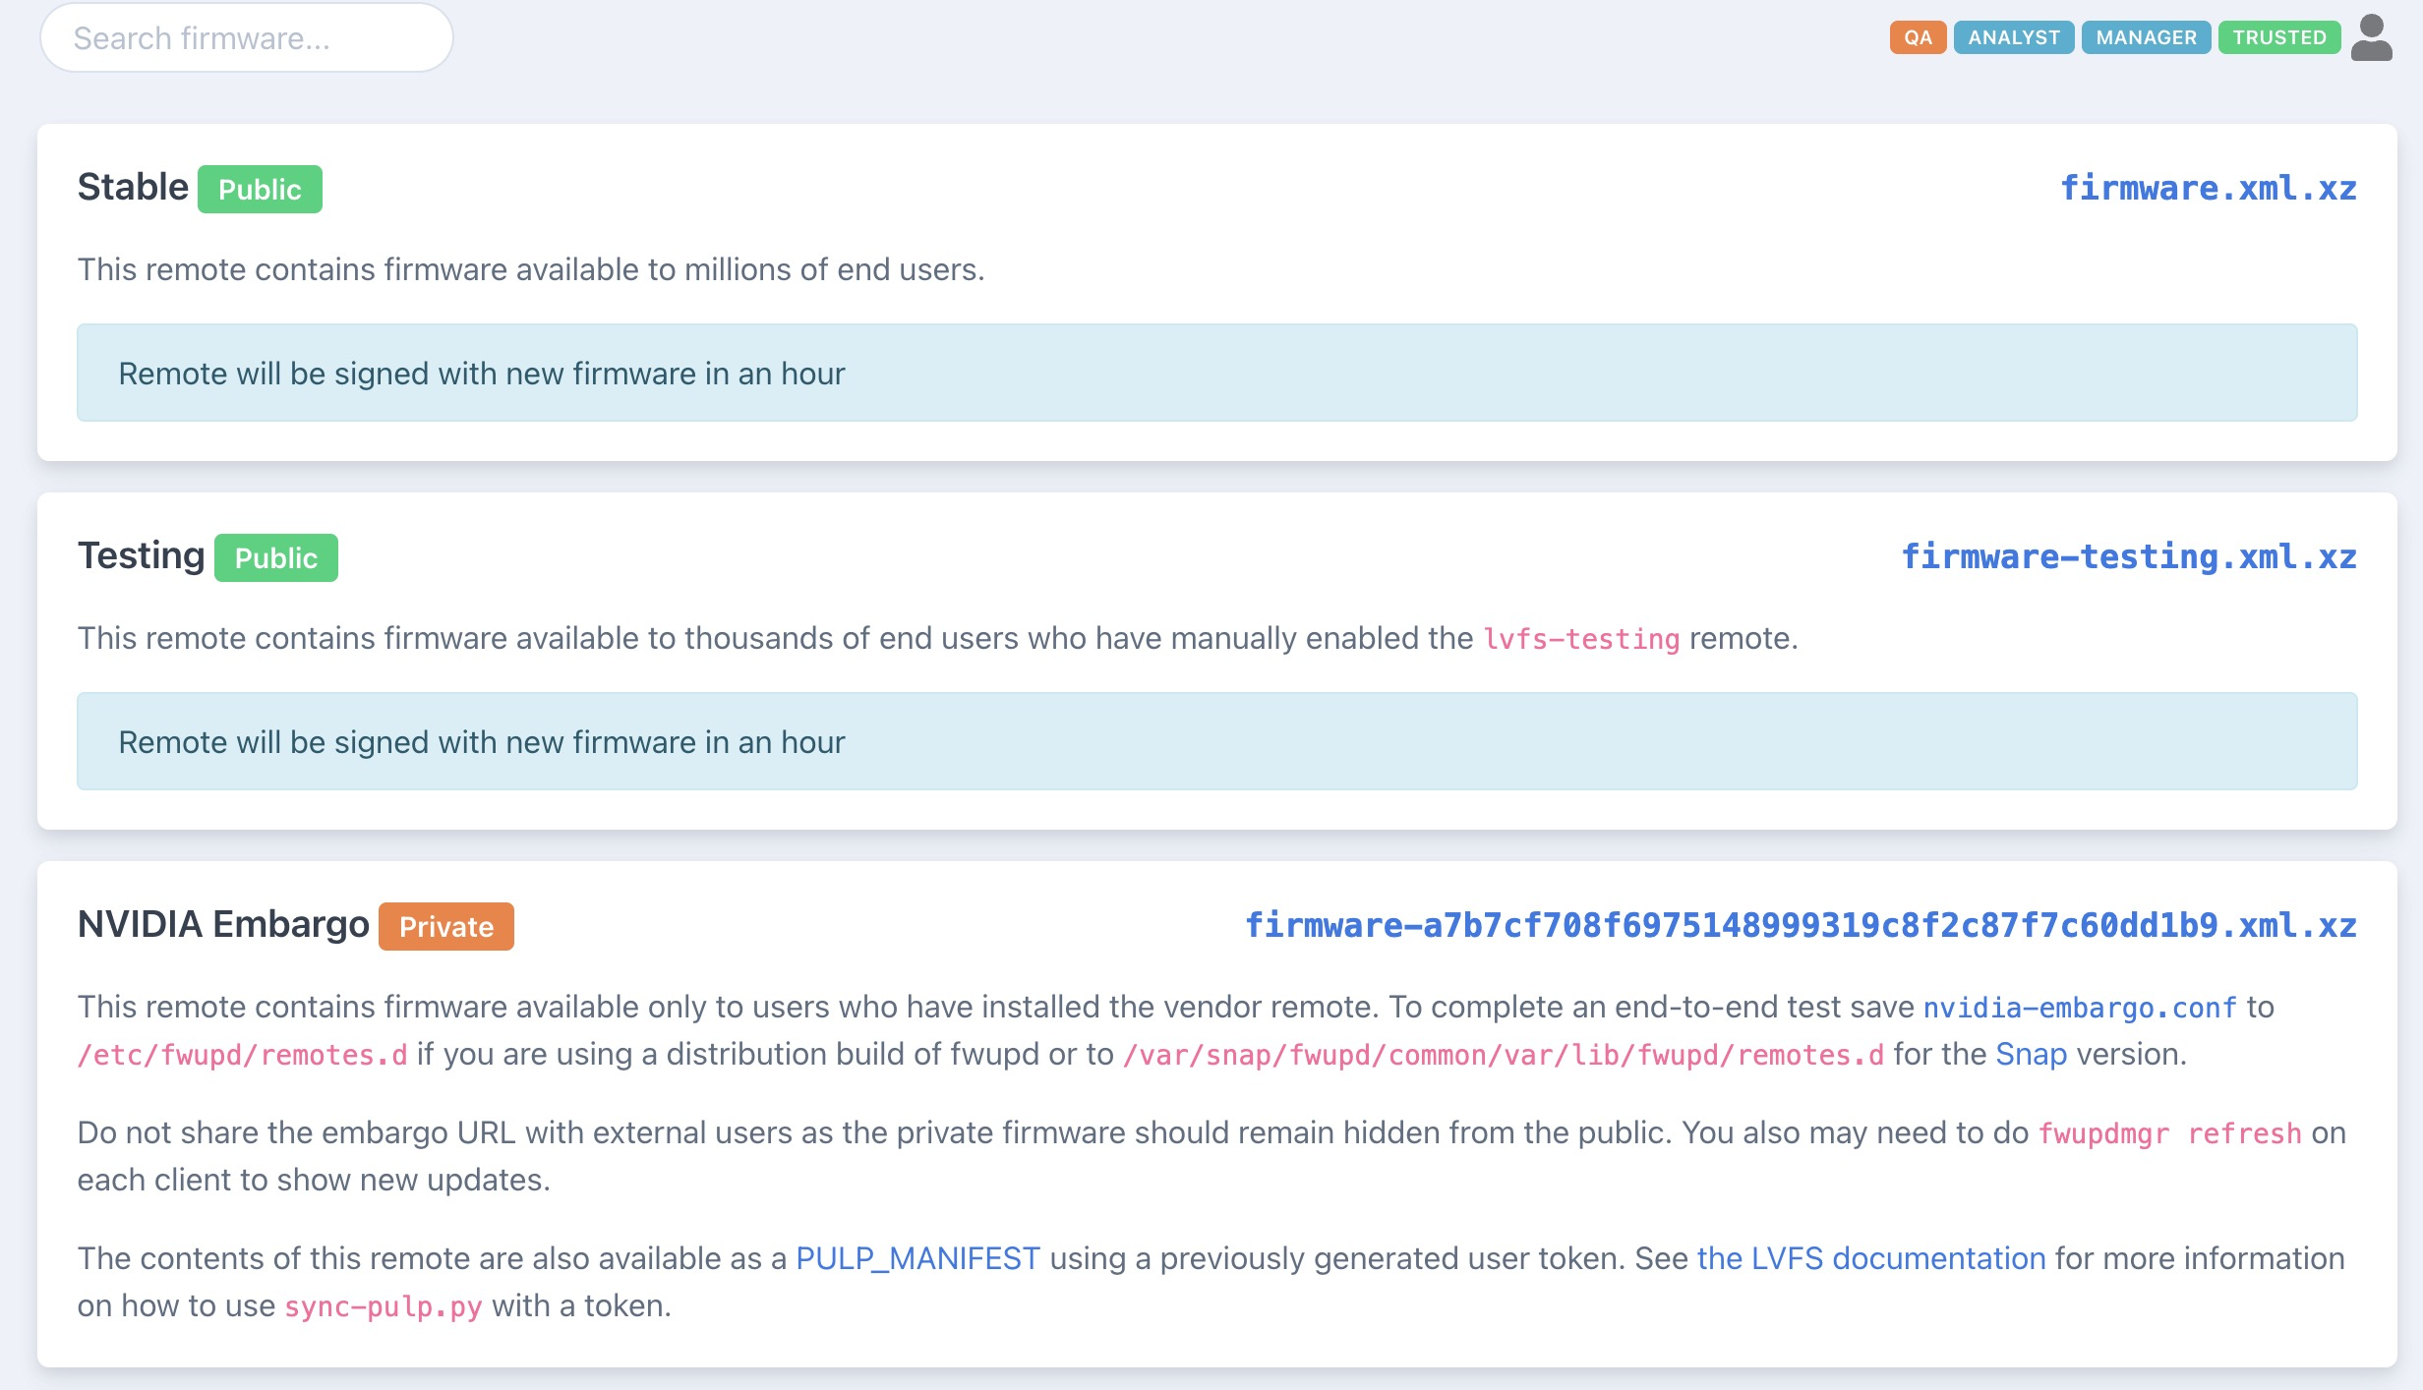This screenshot has height=1390, width=2423.
Task: Click the Stable remote heading
Action: [134, 186]
